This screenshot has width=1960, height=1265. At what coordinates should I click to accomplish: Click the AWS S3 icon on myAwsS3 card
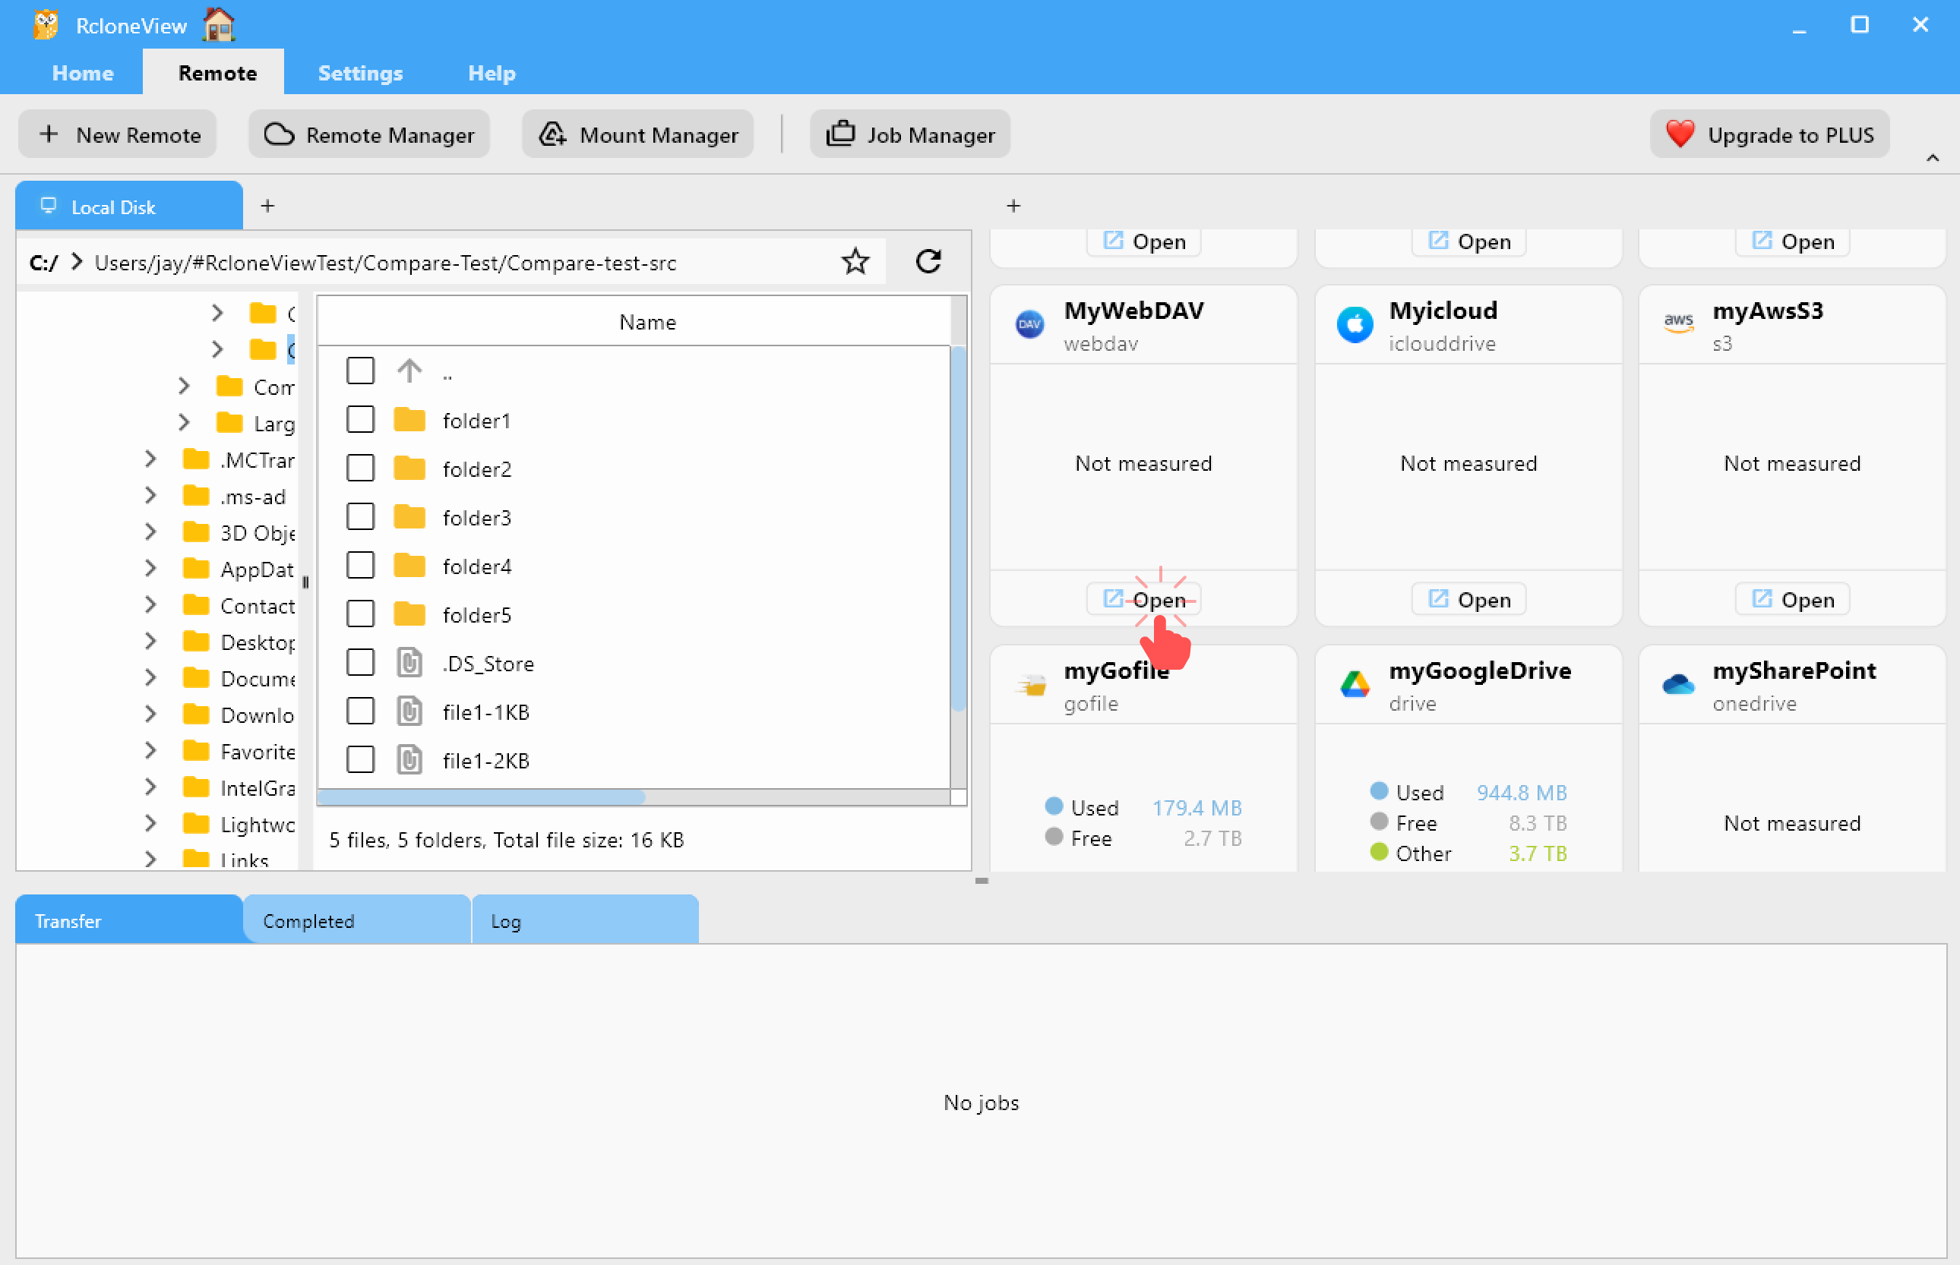point(1679,323)
